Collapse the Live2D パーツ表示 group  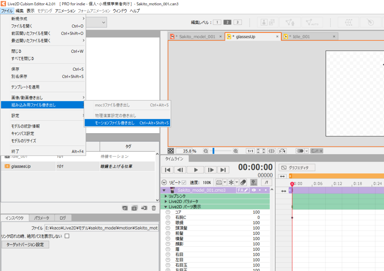coord(166,207)
